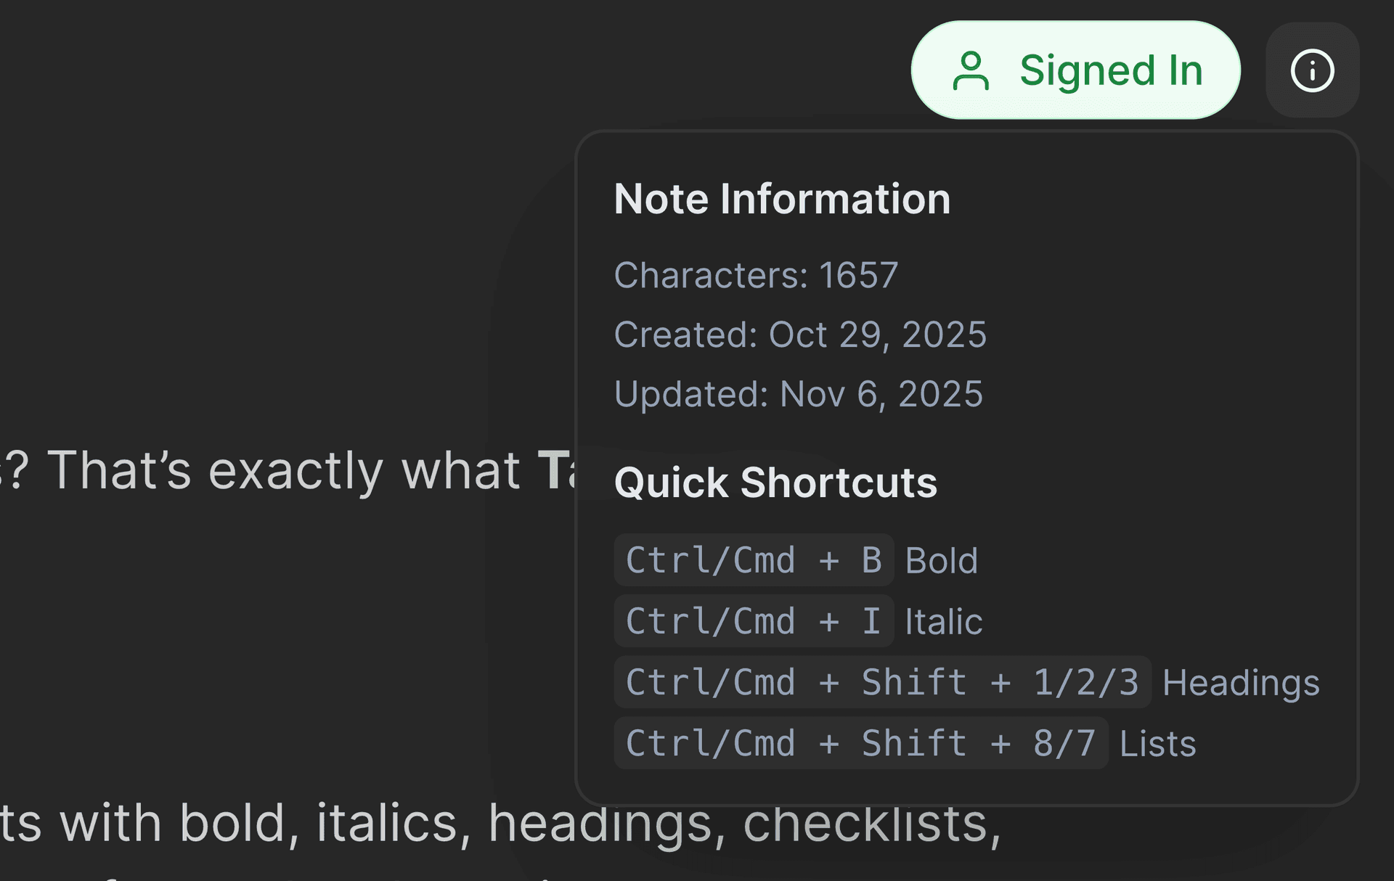The width and height of the screenshot is (1394, 881).
Task: Click the Headings label after its shortcut
Action: click(1242, 681)
